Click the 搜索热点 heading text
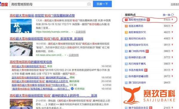 [130, 15]
